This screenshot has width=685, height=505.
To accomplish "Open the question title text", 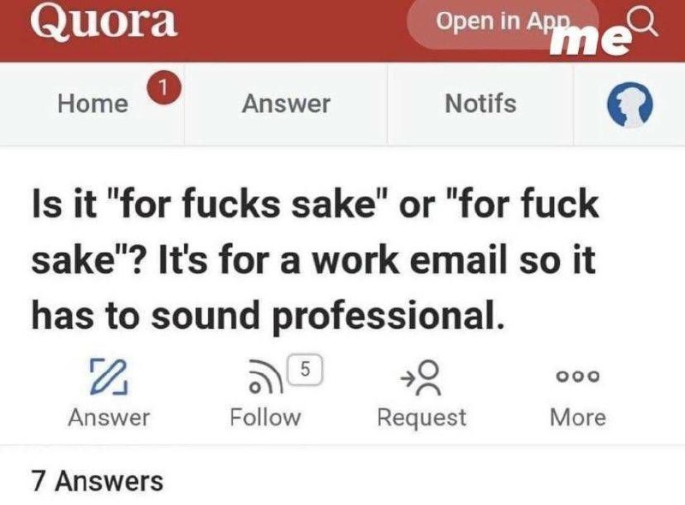I will tap(314, 259).
